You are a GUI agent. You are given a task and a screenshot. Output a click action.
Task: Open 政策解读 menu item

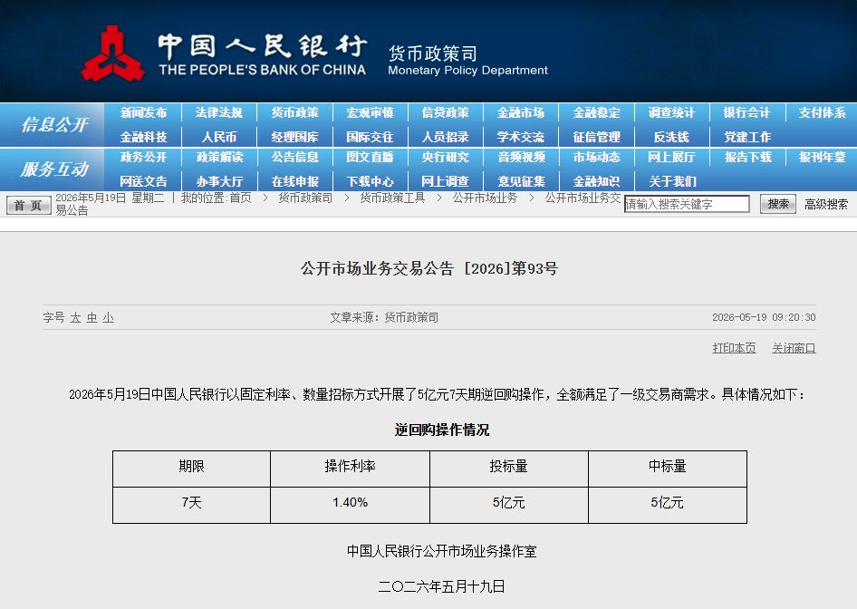218,157
